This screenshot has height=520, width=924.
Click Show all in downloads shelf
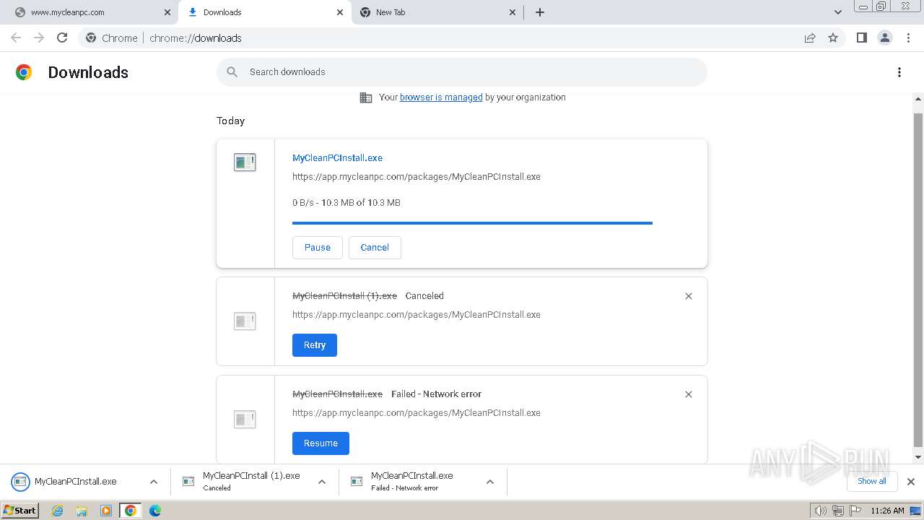tap(871, 482)
